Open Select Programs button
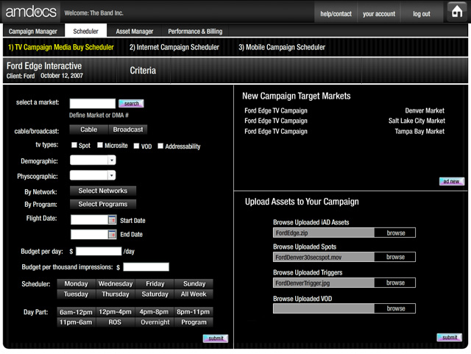Image resolution: width=471 pixels, height=354 pixels. coord(103,204)
